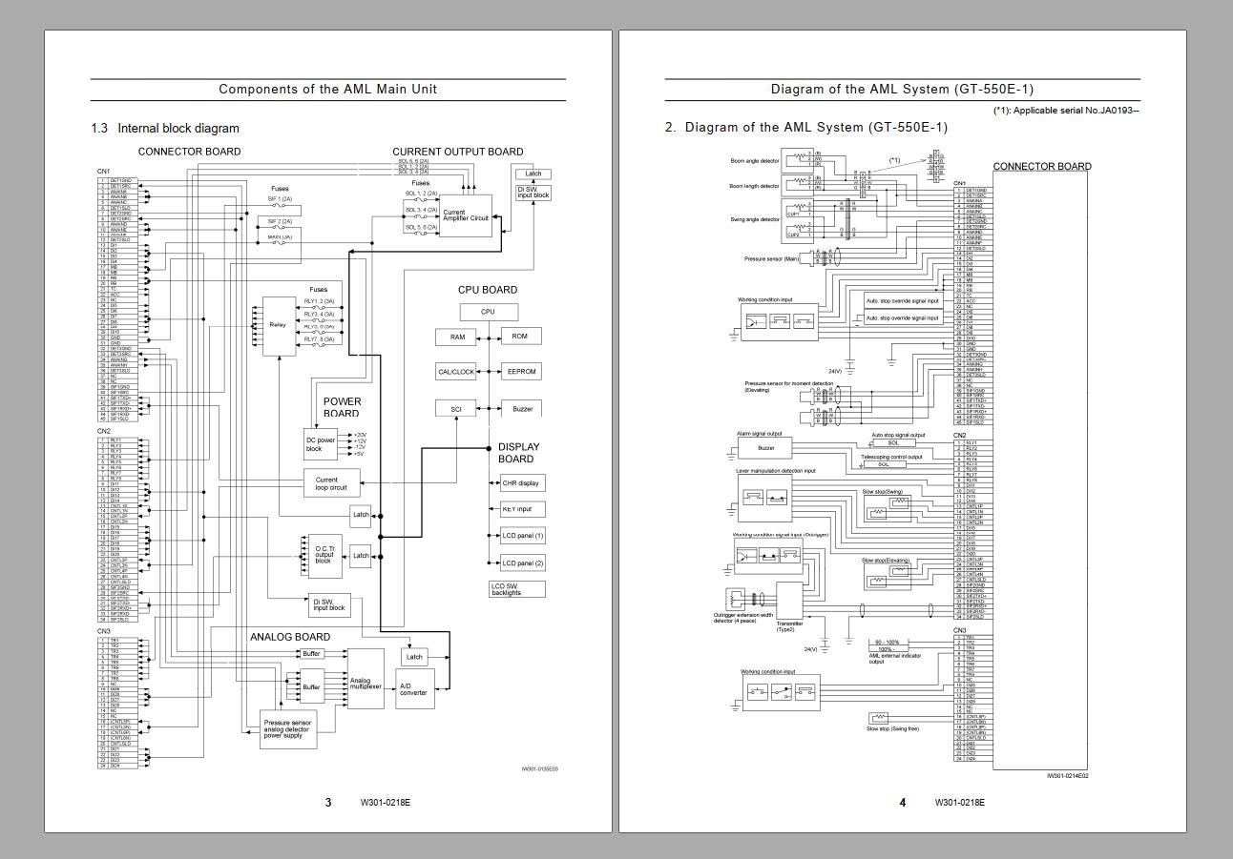Viewport: 1233px width, 859px height.
Task: Select the 'Pressure sensor (Main)' label
Action: click(772, 258)
